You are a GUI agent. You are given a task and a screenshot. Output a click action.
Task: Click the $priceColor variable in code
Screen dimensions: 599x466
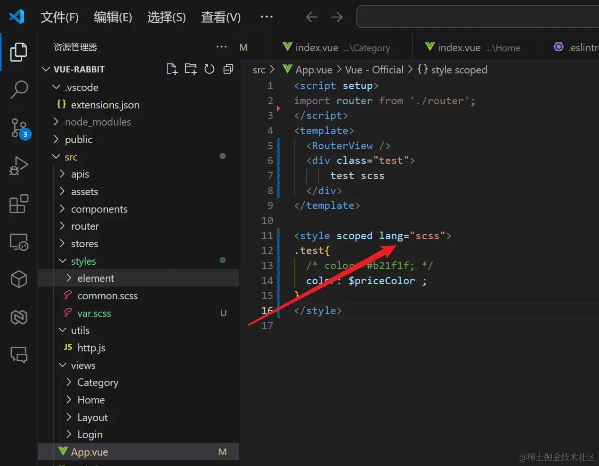(381, 281)
